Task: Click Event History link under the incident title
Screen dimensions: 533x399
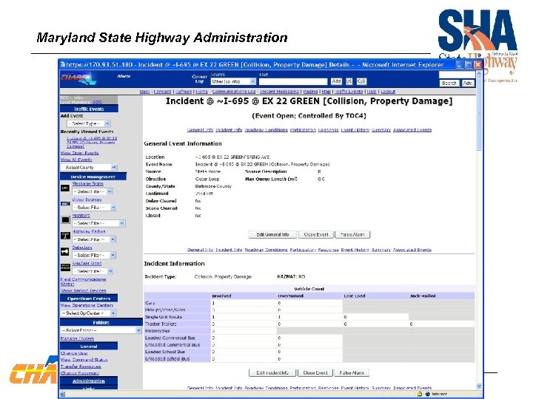Action: click(355, 130)
